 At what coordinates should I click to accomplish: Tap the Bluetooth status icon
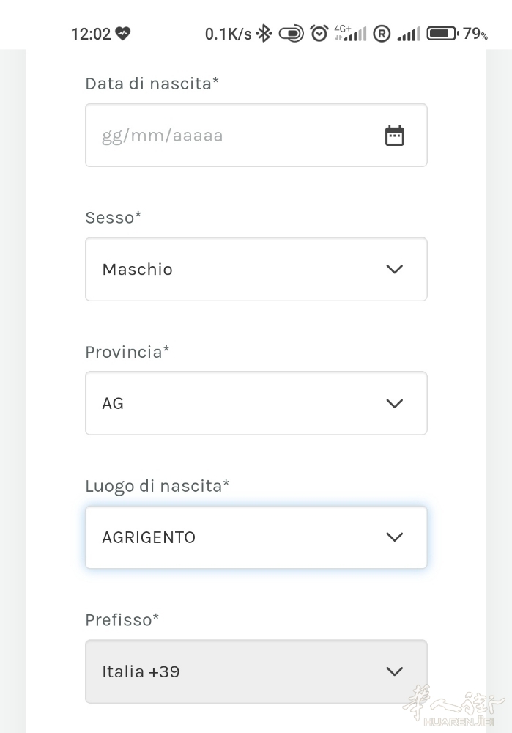264,34
